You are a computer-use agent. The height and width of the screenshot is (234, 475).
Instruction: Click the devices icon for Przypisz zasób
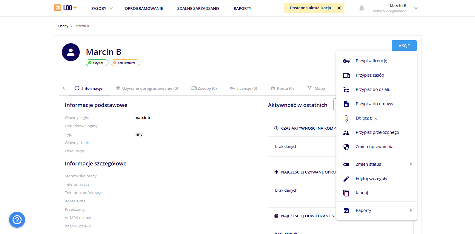346,75
